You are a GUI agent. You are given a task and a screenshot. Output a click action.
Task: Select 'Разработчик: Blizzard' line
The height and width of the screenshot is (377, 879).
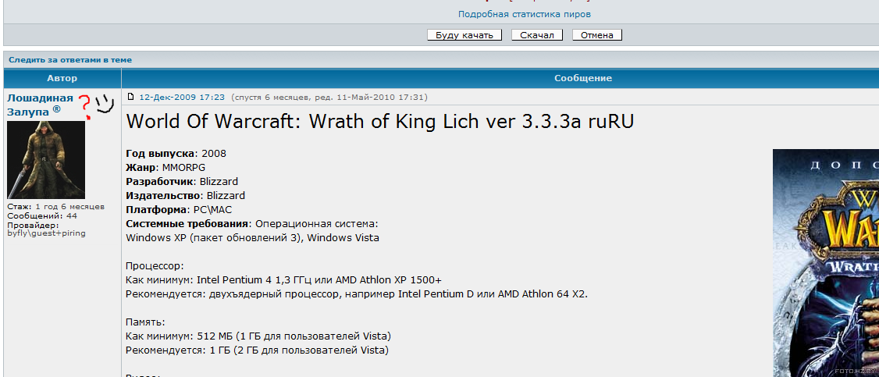click(x=182, y=182)
